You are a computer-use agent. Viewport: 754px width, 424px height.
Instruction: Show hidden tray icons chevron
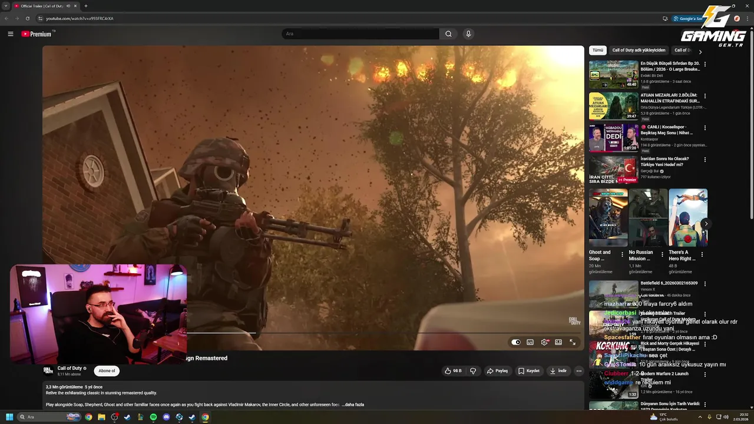[x=701, y=417]
